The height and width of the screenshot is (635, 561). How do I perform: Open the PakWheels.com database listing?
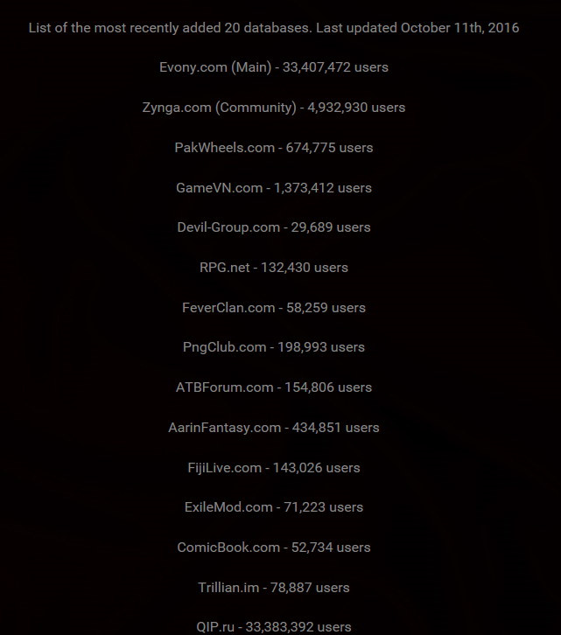(x=274, y=148)
